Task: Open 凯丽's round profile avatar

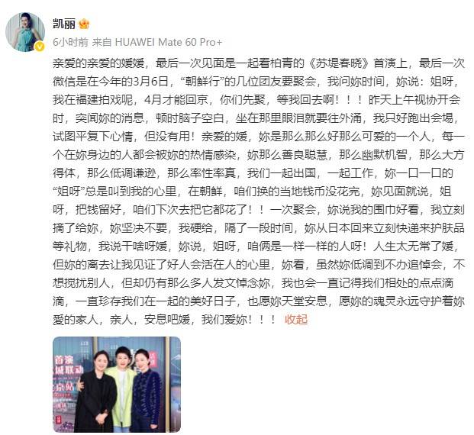Action: point(25,32)
